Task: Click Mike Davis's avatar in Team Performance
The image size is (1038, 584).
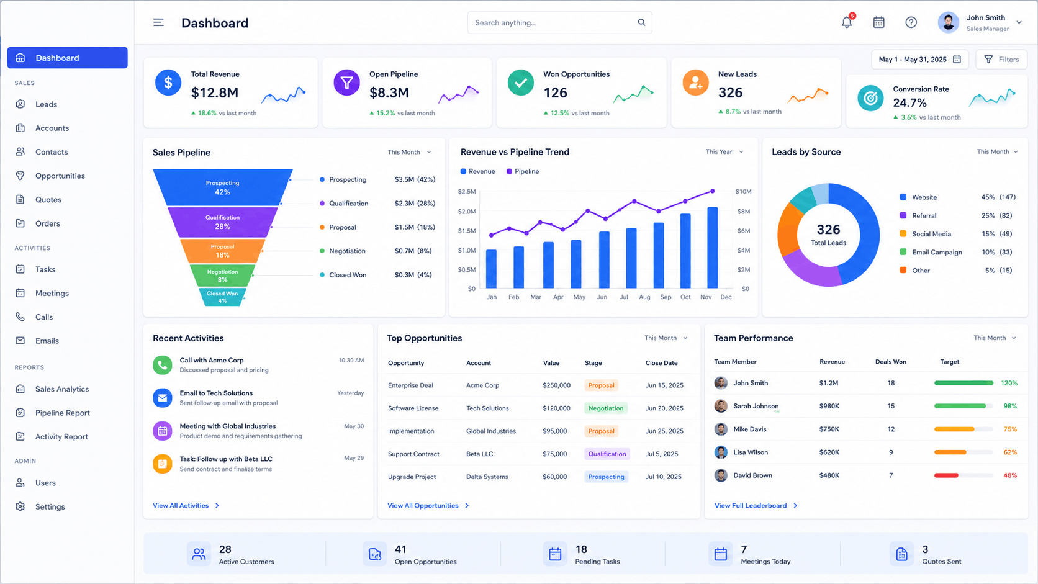Action: click(x=721, y=429)
